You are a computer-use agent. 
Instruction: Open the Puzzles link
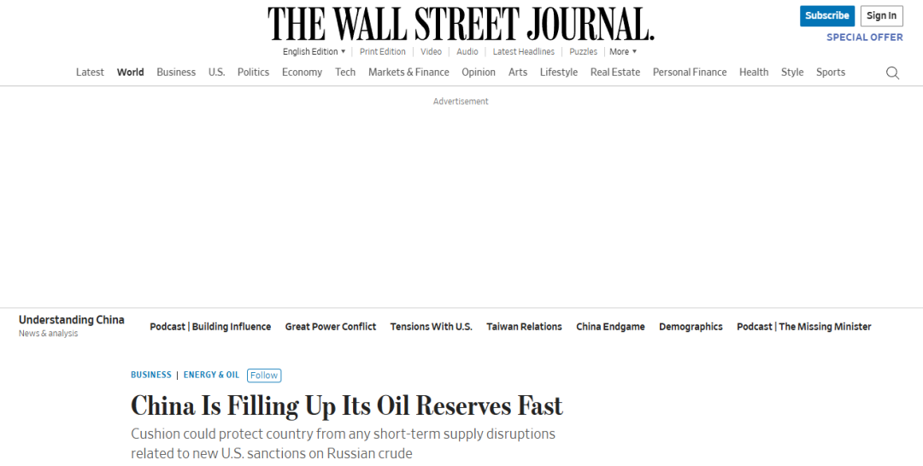[584, 52]
